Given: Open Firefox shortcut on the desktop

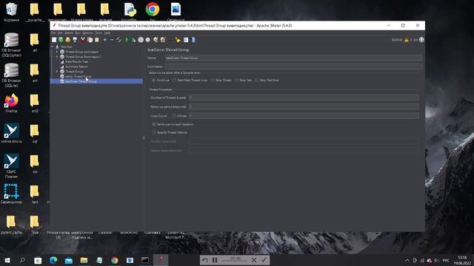Looking at the screenshot, I should [12, 103].
